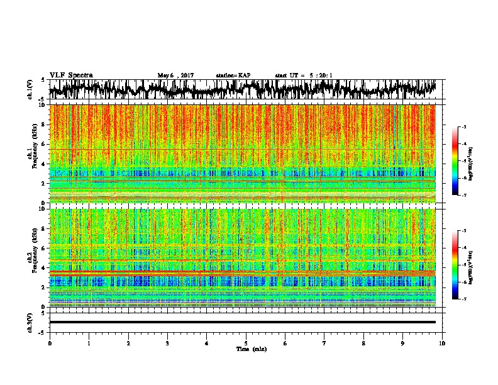
Task: Click the 'station=KAP' label
Action: [233, 75]
